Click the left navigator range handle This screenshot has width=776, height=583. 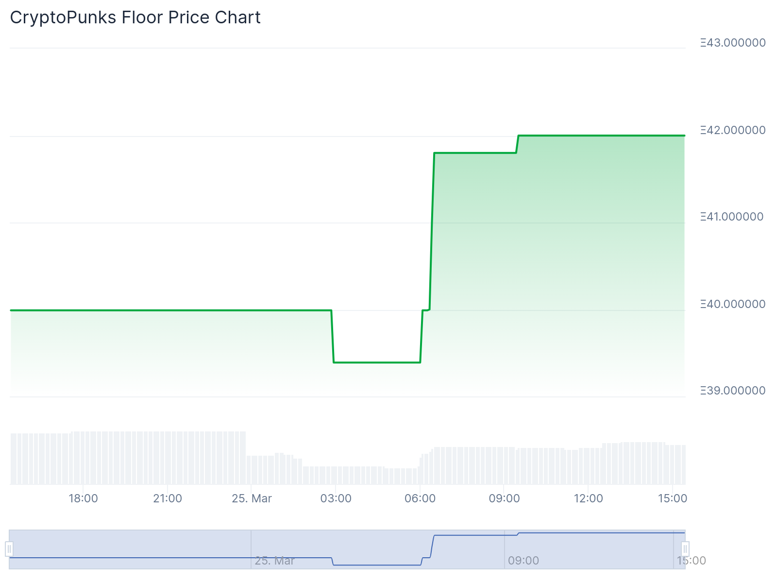click(x=9, y=549)
